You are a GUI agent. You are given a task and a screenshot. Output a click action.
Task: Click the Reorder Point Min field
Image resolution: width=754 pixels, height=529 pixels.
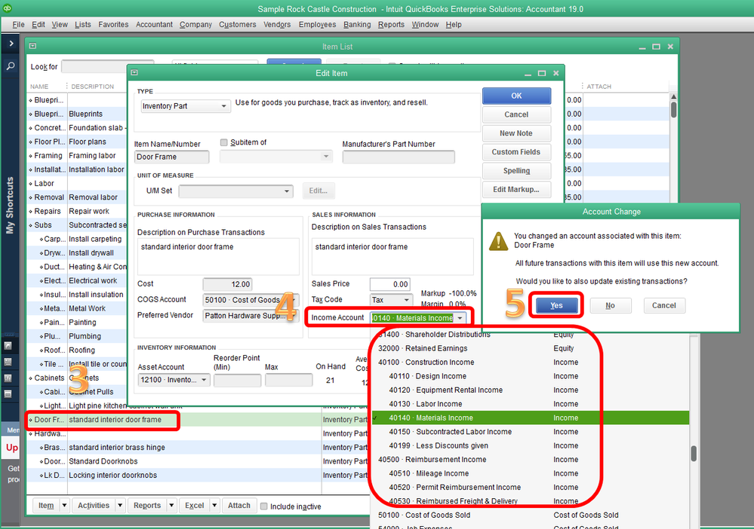(x=237, y=381)
